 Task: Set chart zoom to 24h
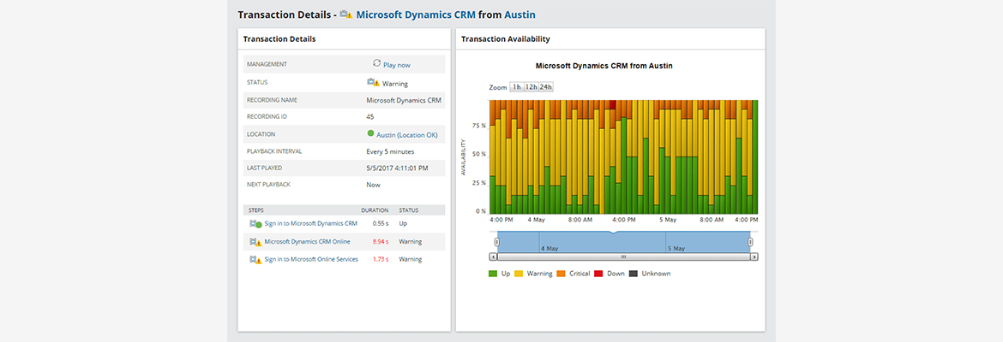coord(545,86)
